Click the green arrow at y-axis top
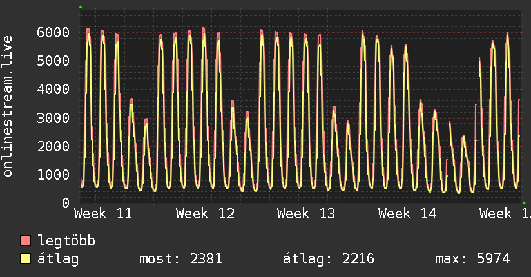 pyautogui.click(x=81, y=7)
